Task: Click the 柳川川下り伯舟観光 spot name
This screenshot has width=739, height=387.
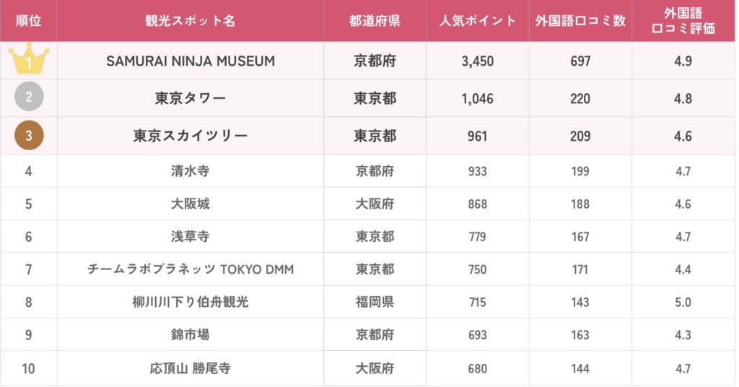Action: pos(191,302)
